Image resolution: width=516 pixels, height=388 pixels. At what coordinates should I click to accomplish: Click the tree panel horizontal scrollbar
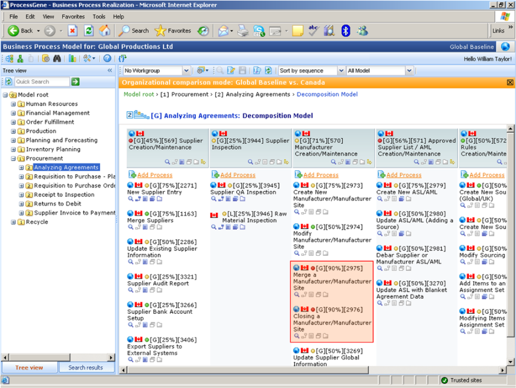pos(39,357)
